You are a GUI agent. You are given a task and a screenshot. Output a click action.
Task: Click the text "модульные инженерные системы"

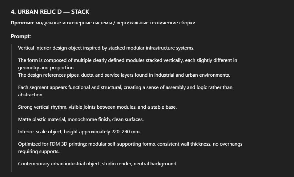click(x=74, y=23)
